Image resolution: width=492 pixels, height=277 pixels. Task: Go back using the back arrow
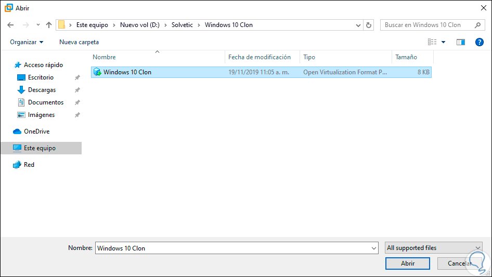pyautogui.click(x=10, y=25)
